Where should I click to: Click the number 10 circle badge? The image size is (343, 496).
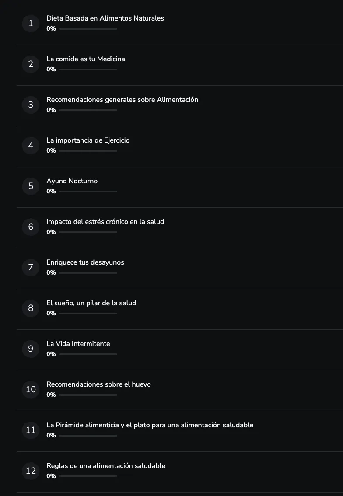[31, 389]
